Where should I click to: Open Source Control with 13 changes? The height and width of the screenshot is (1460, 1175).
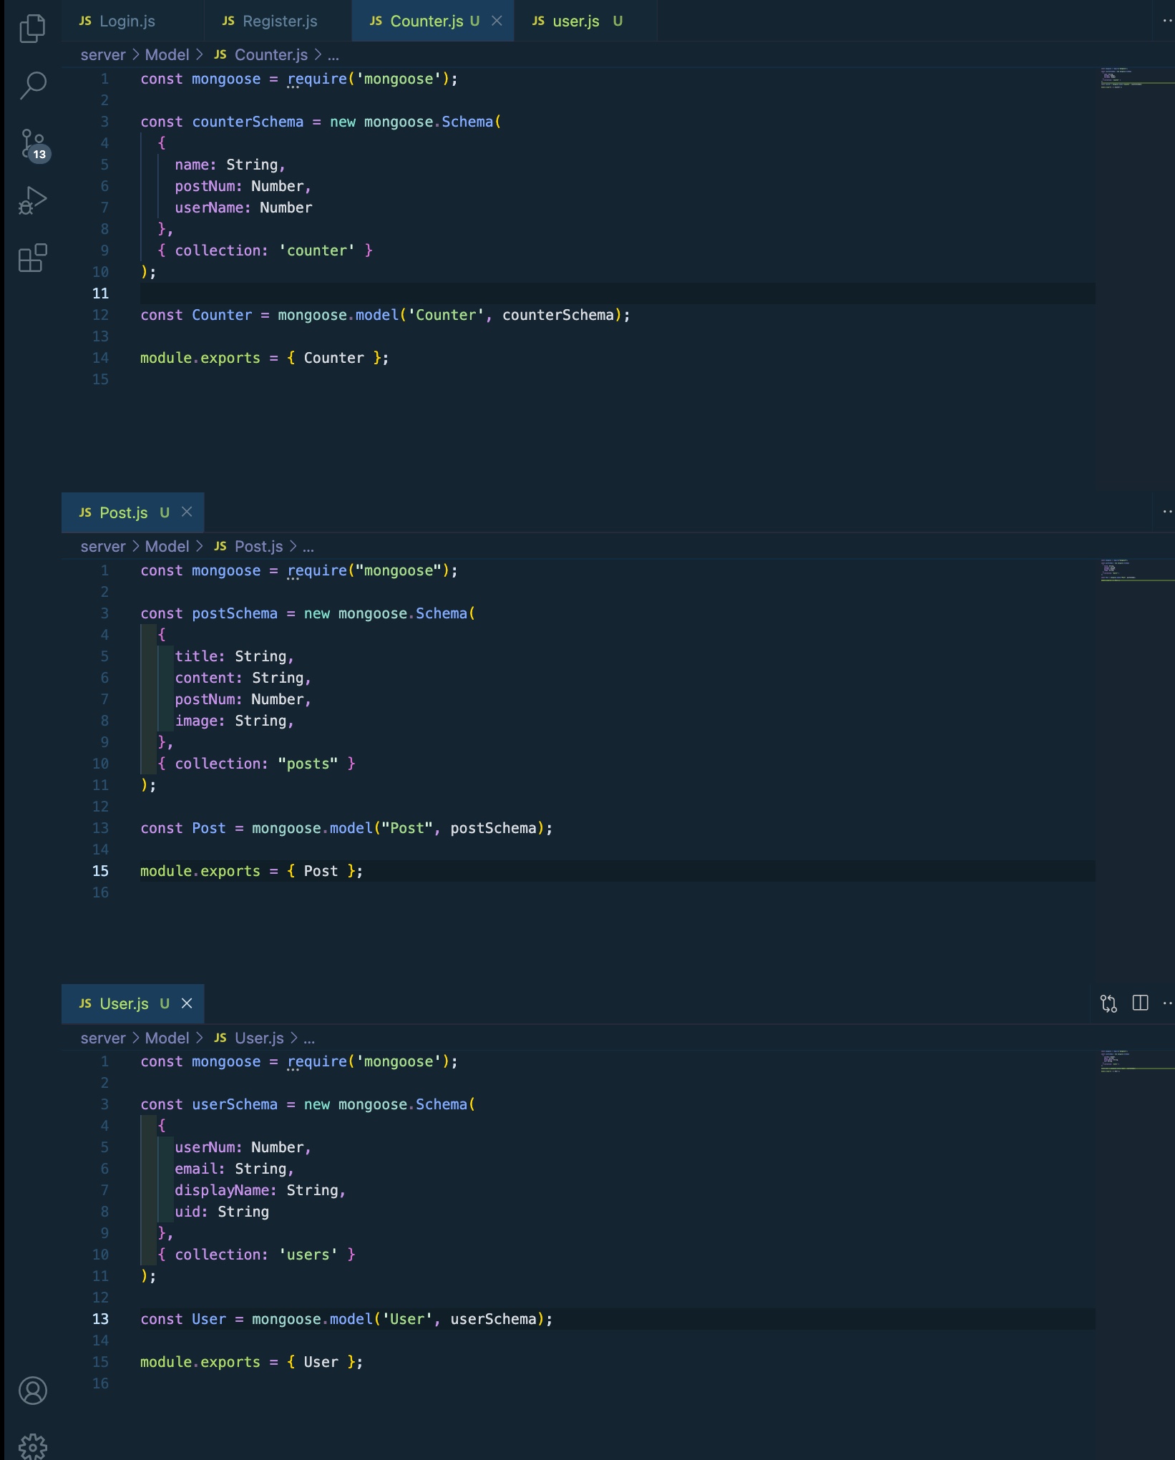coord(32,144)
